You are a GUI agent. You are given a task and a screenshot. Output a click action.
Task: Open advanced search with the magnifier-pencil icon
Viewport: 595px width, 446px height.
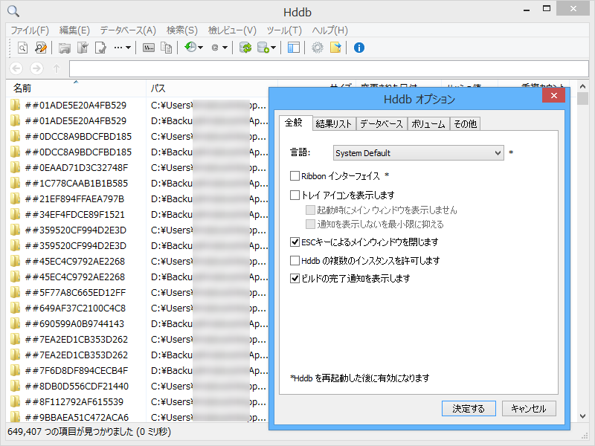[x=40, y=48]
